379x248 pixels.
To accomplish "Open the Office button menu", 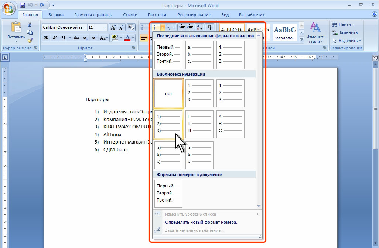I will [x=9, y=9].
